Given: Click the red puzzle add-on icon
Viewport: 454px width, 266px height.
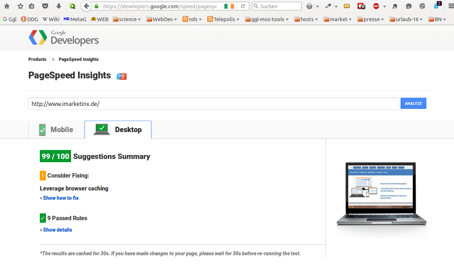Looking at the screenshot, I should pyautogui.click(x=361, y=6).
